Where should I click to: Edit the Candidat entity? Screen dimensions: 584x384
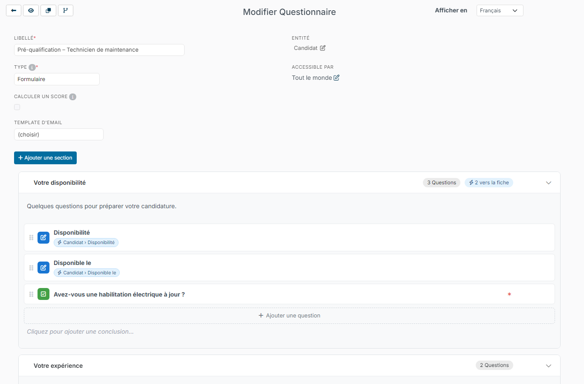click(x=323, y=48)
